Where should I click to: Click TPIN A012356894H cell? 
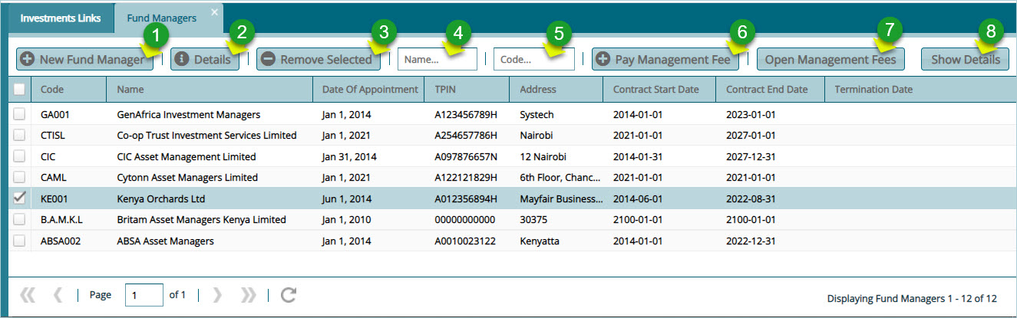point(467,198)
